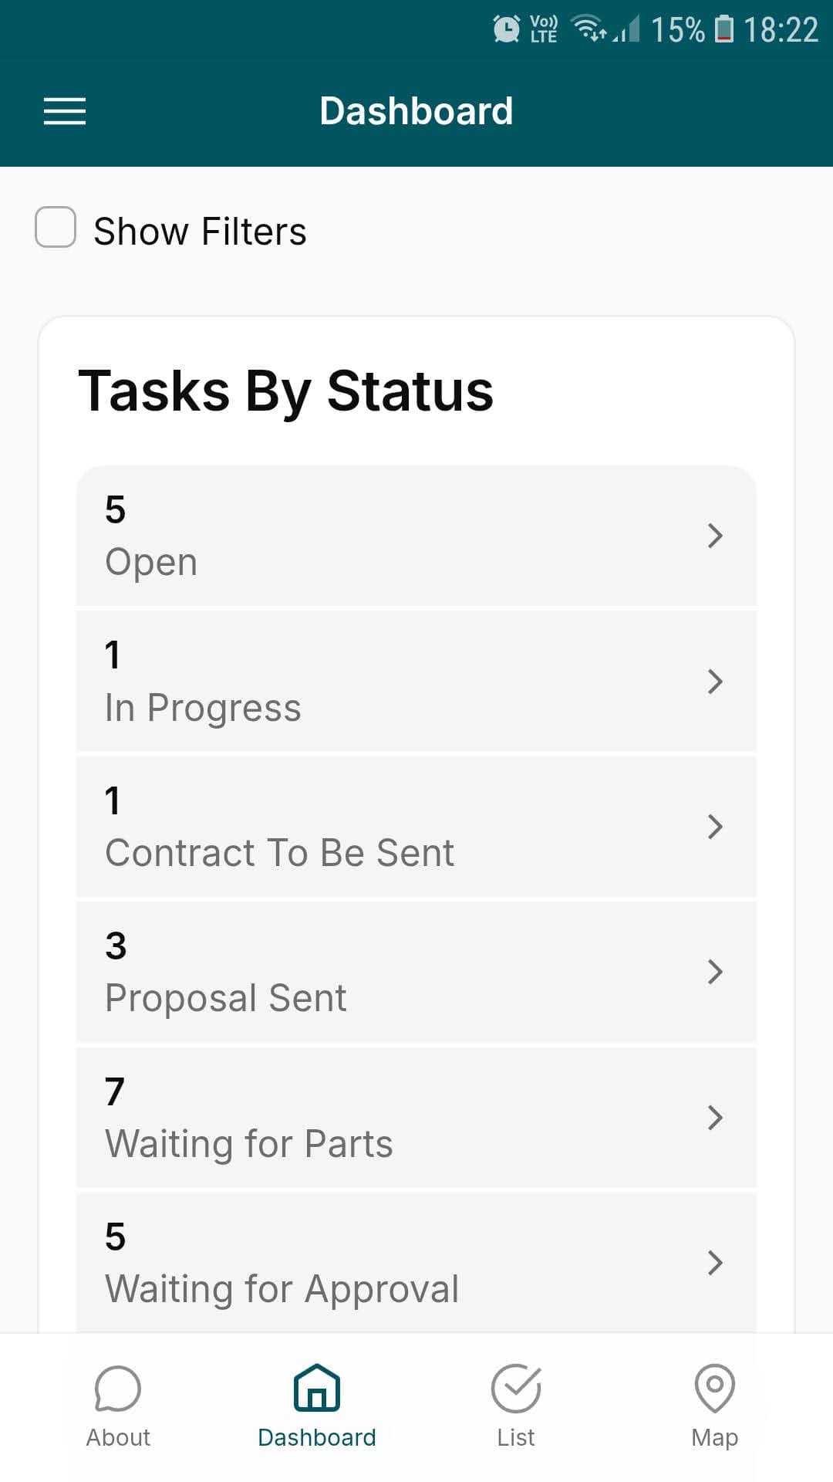Tap the Dashboard home icon
The image size is (833, 1482).
pos(316,1387)
